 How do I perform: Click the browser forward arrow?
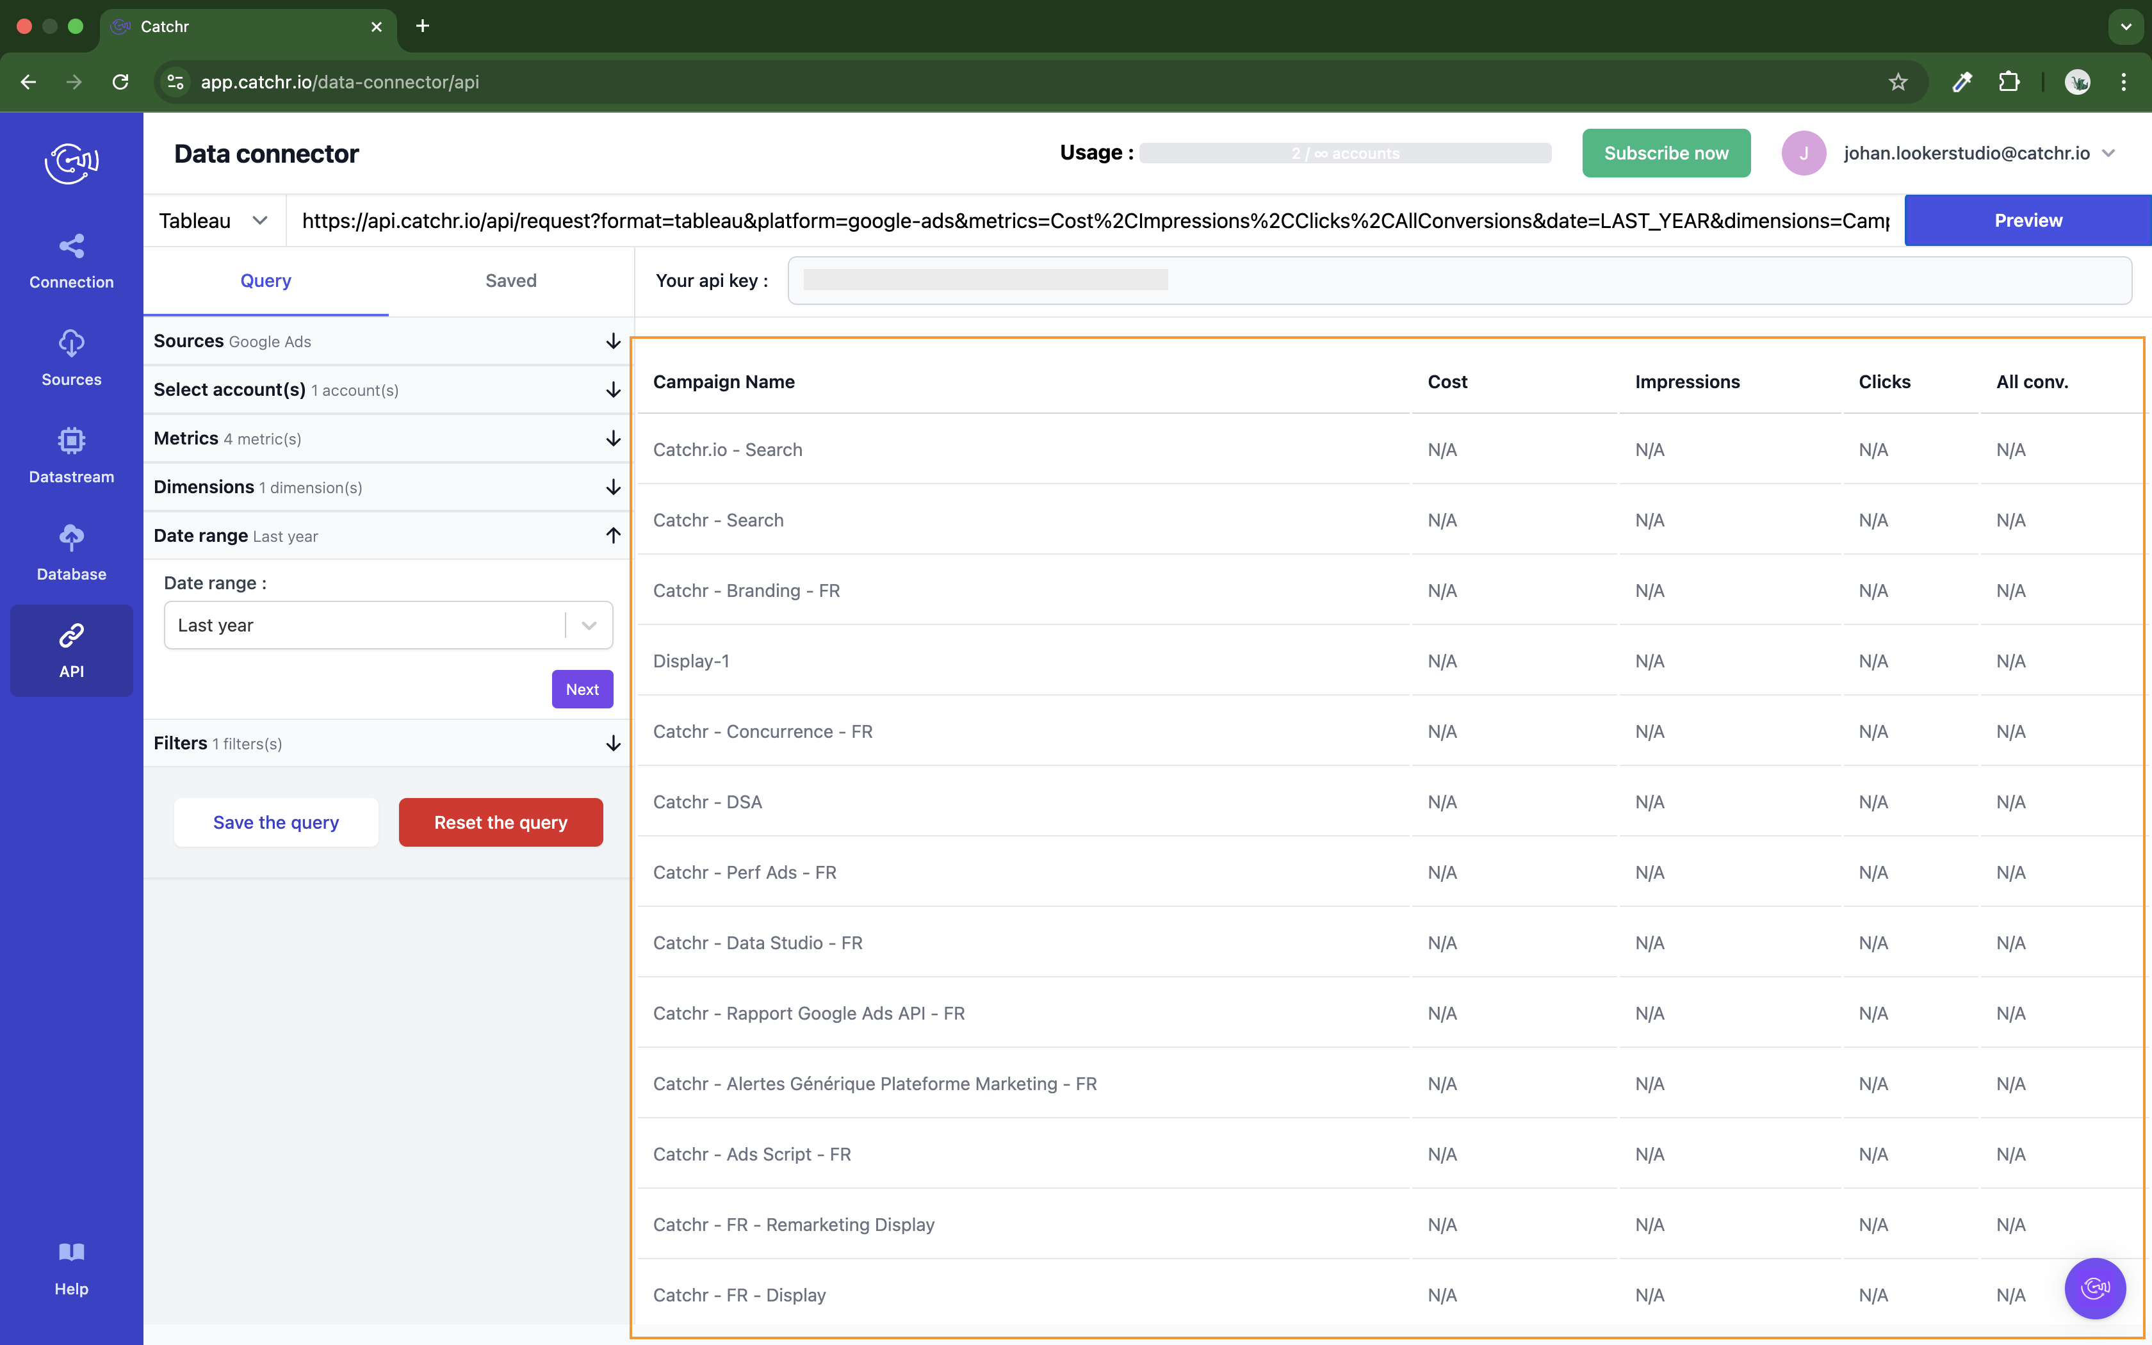(x=75, y=82)
